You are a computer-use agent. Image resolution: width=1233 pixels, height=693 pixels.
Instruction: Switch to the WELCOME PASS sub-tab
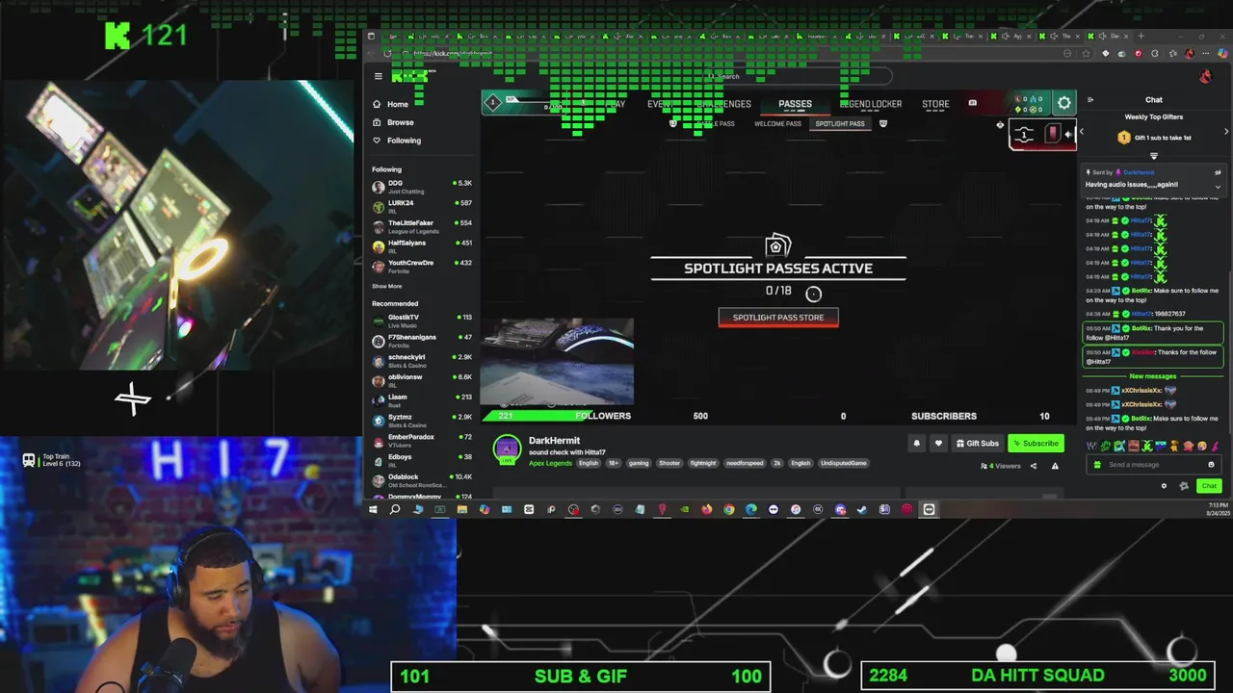(777, 124)
